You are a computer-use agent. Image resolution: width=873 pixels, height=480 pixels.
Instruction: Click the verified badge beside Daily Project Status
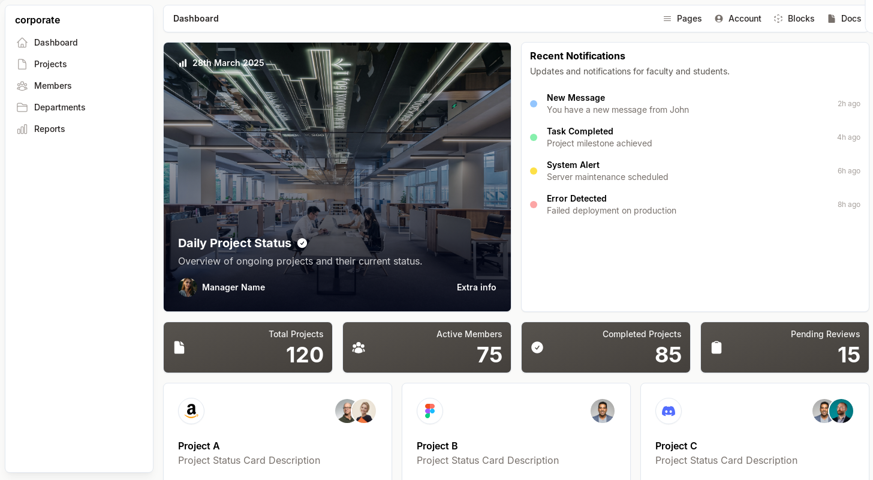click(x=302, y=243)
